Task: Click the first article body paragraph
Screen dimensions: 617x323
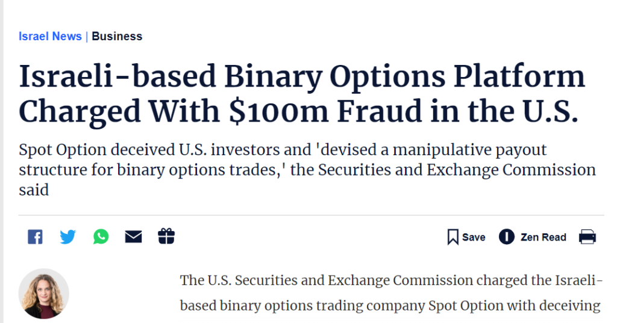Action: (391, 293)
